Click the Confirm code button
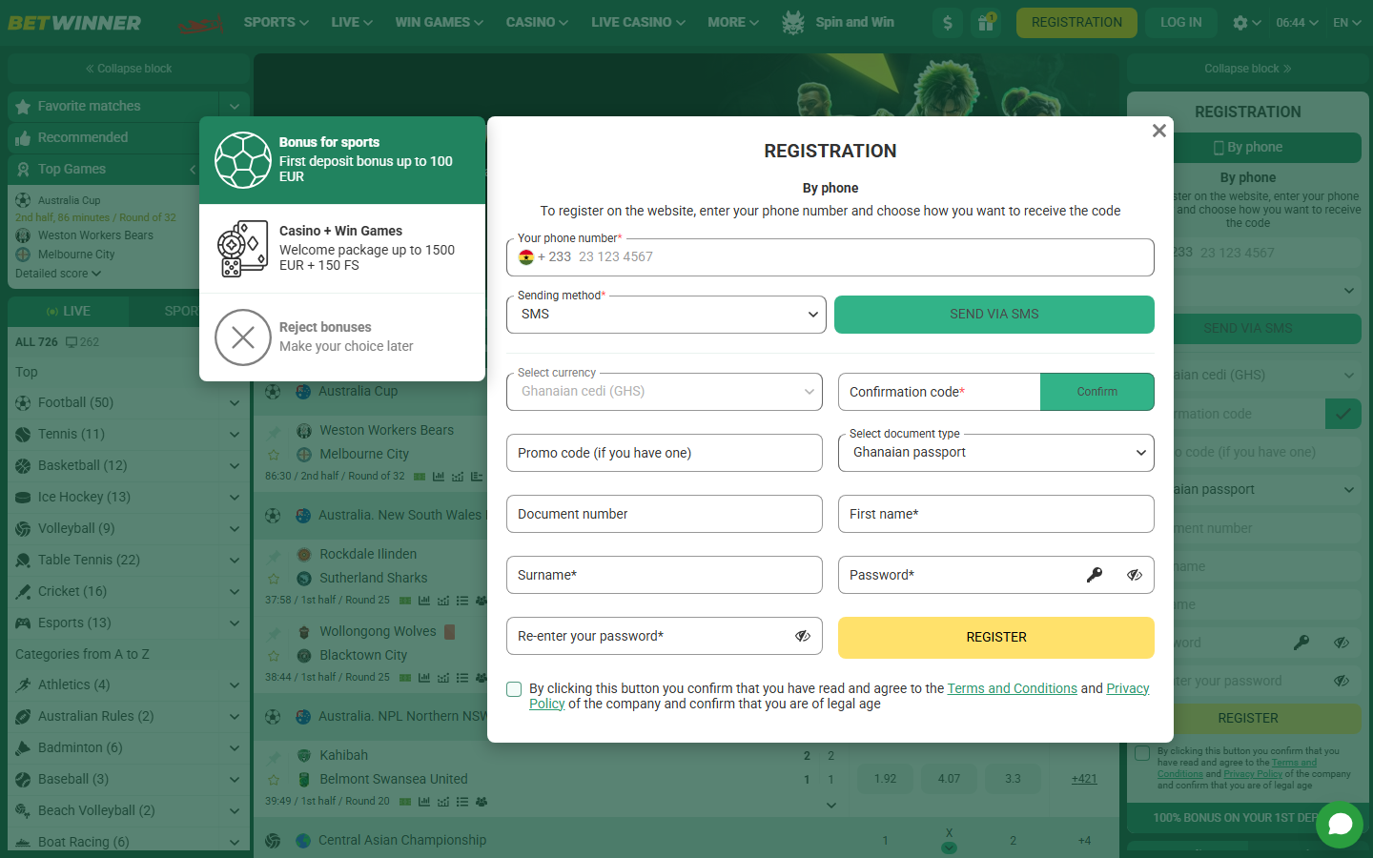This screenshot has height=858, width=1373. click(1097, 392)
